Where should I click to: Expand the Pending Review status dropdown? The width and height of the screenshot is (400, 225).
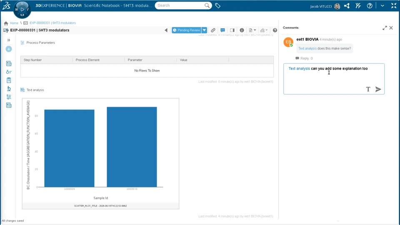[204, 30]
